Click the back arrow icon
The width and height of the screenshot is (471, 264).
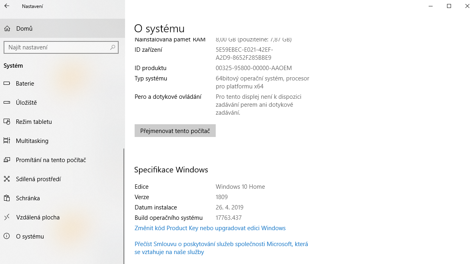[7, 6]
